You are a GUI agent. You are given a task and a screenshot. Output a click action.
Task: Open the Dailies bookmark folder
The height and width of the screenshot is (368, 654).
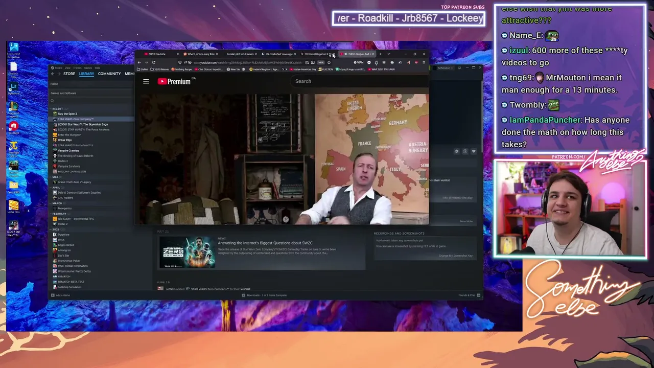point(143,69)
